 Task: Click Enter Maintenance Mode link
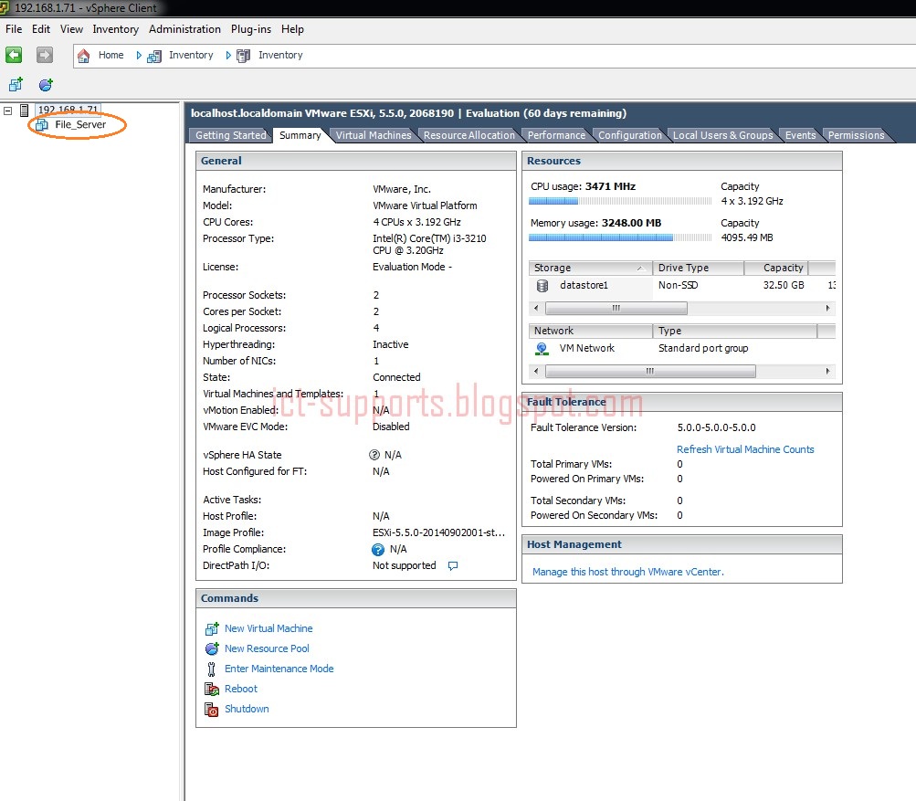pyautogui.click(x=279, y=669)
